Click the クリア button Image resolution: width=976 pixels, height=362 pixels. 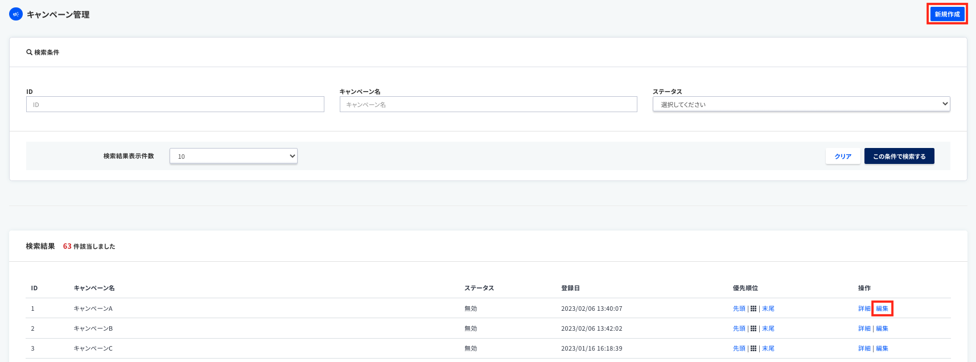(x=842, y=156)
